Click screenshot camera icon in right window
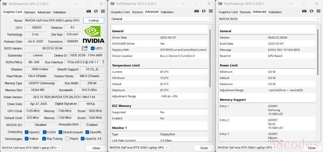323x152 pixels. (x=304, y=11)
